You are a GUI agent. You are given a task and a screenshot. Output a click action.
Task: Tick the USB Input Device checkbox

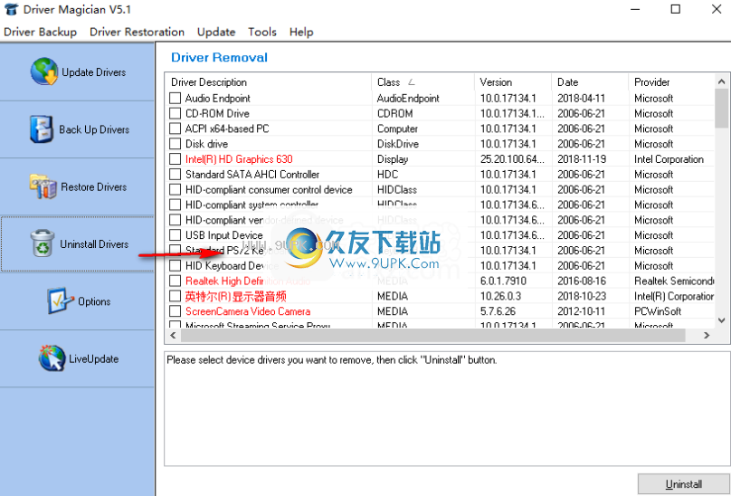coord(175,235)
